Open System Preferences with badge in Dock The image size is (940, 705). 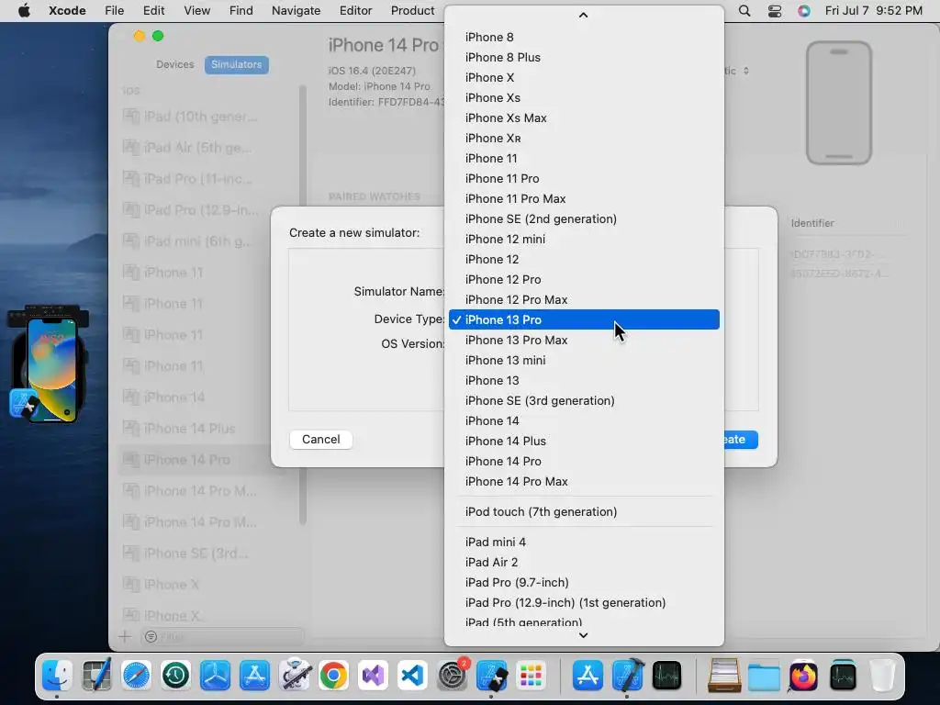point(452,676)
